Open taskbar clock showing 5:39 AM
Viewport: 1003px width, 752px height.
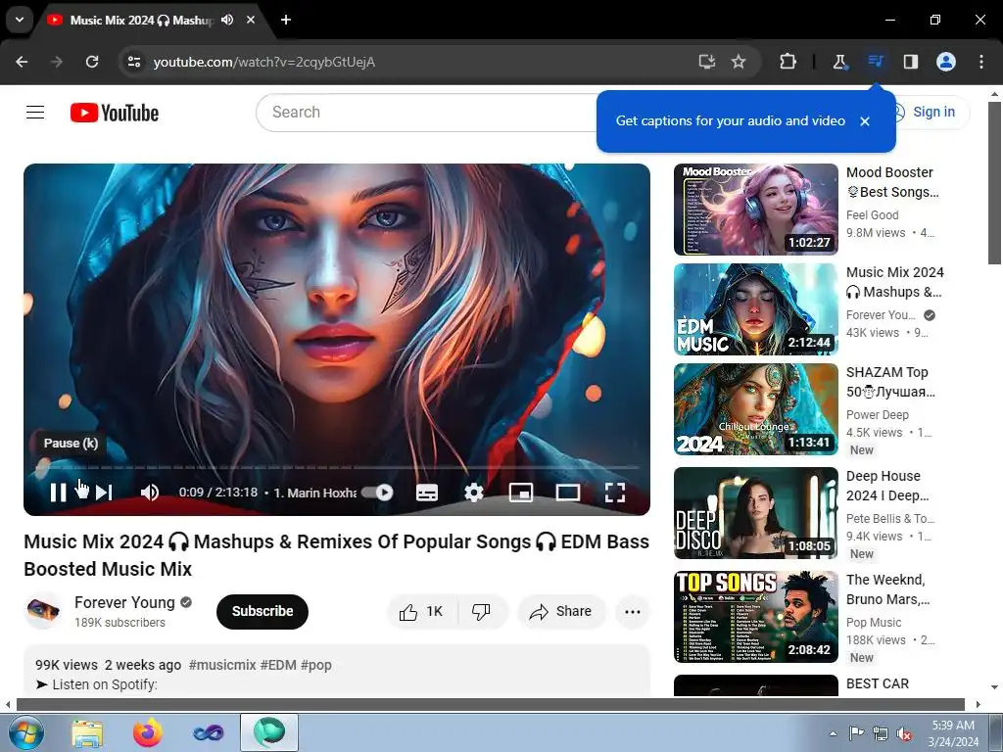tap(953, 733)
